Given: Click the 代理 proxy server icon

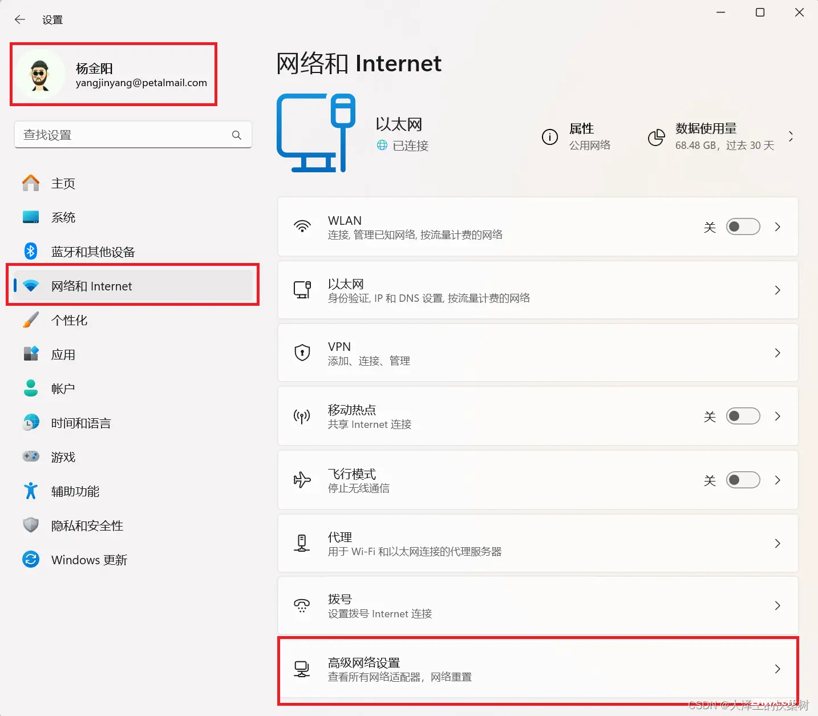Looking at the screenshot, I should [302, 543].
